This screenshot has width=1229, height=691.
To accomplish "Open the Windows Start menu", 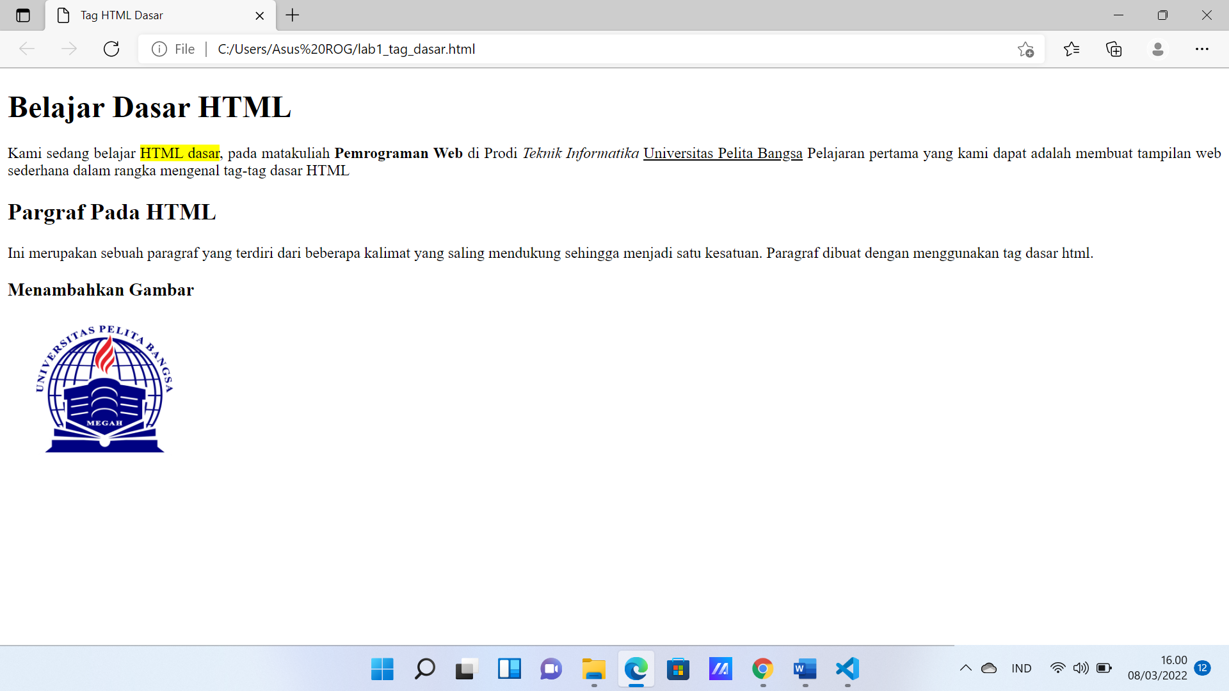I will (x=382, y=669).
